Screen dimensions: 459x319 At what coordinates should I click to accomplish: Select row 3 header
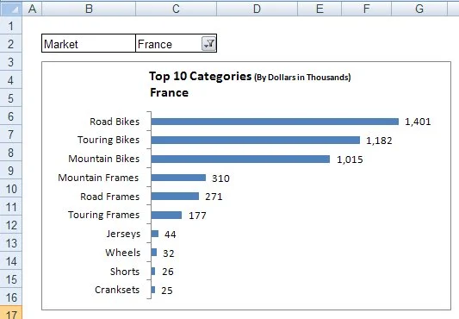[x=11, y=62]
